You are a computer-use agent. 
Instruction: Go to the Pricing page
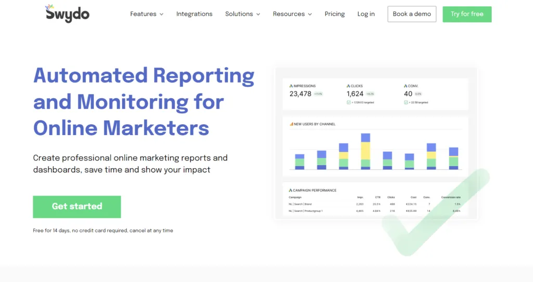[x=335, y=14]
